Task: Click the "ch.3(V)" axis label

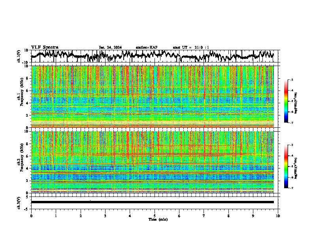Action: click(19, 203)
